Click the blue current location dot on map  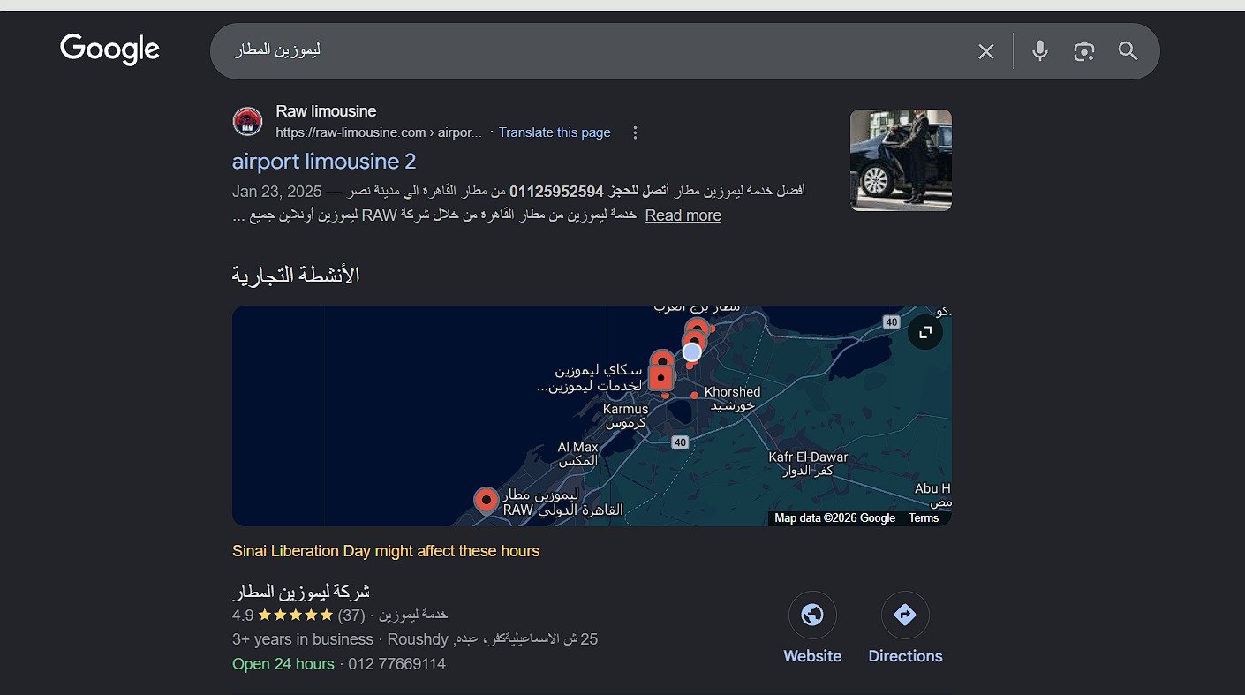click(692, 352)
